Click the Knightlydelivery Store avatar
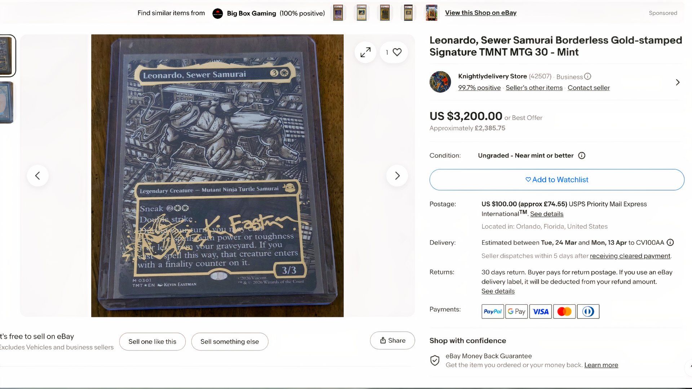The width and height of the screenshot is (692, 389). [x=440, y=82]
